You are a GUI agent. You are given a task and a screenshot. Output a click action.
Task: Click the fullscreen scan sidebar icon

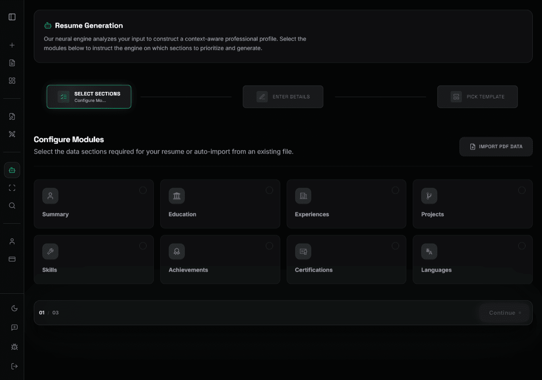click(x=12, y=187)
